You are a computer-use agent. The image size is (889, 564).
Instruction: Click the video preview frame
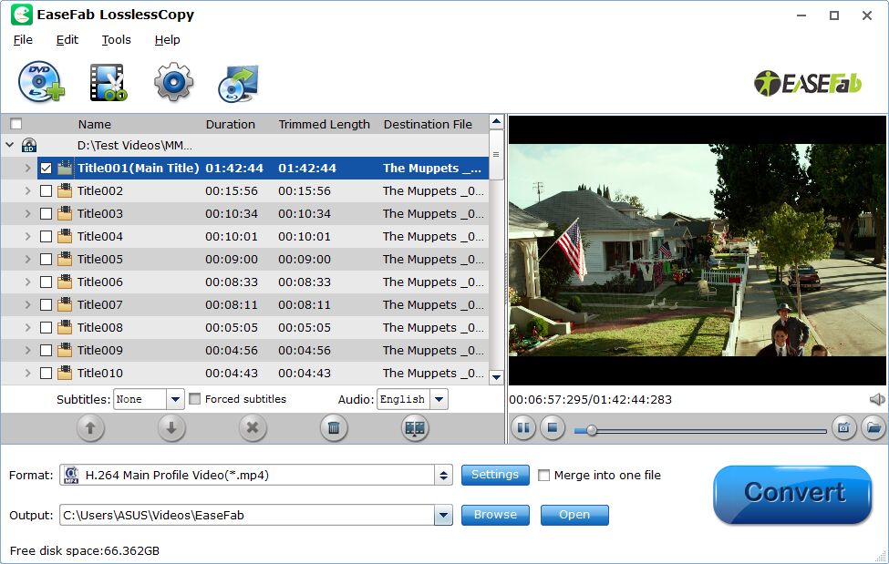(698, 250)
